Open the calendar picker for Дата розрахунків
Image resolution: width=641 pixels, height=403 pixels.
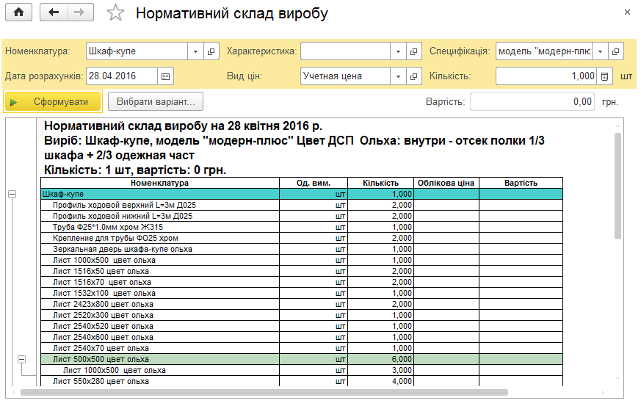coord(165,76)
